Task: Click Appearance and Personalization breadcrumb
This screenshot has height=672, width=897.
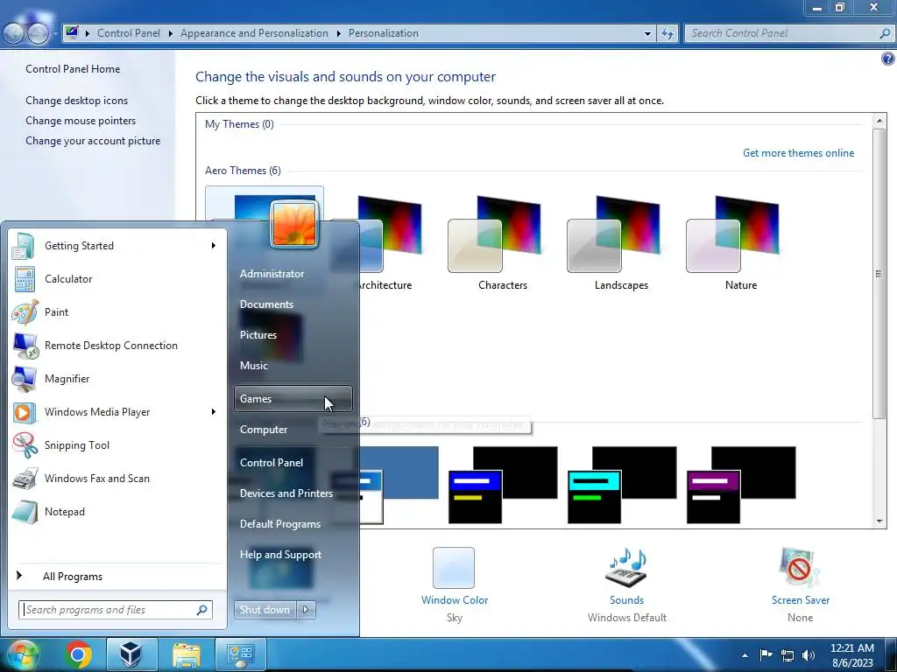Action: [x=254, y=34]
